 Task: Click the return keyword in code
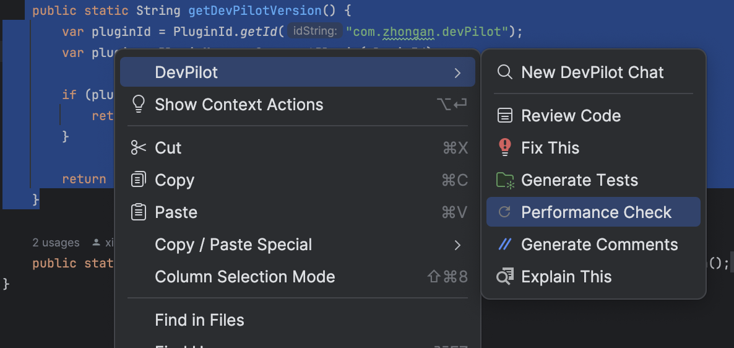tap(84, 179)
